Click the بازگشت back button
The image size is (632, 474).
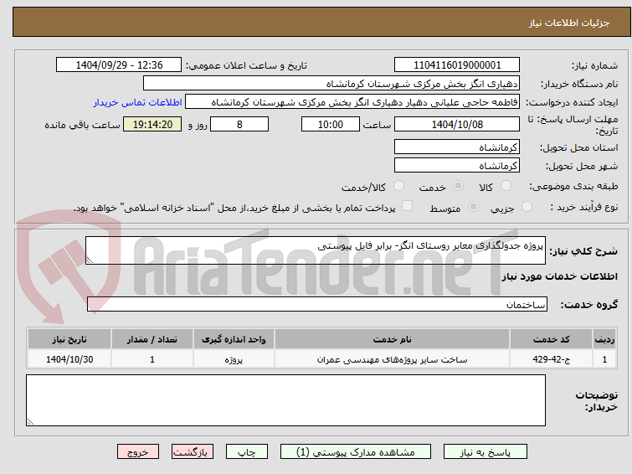192,452
